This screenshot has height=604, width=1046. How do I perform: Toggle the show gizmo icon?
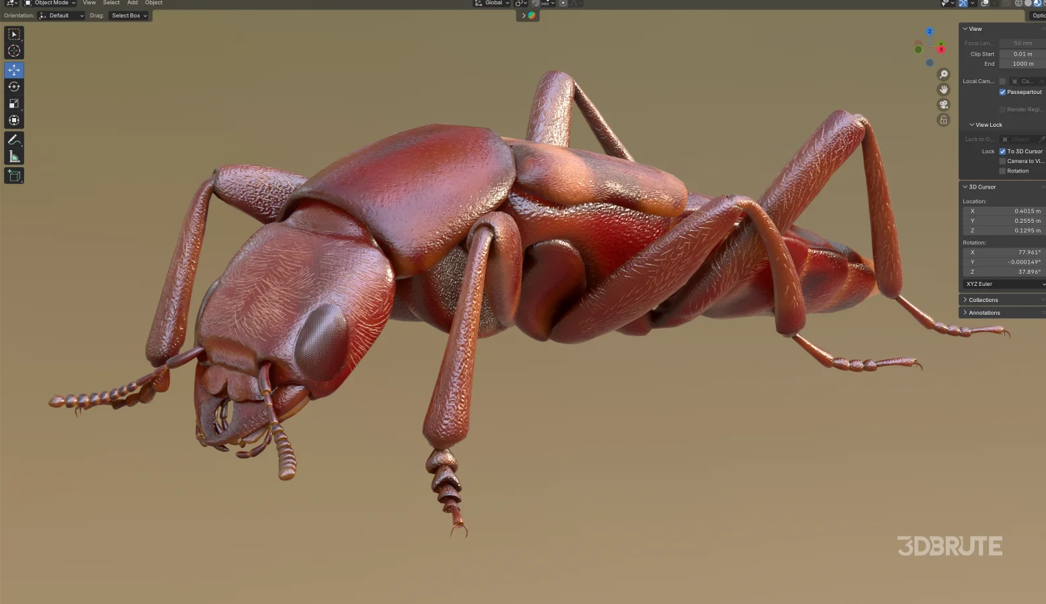click(963, 3)
